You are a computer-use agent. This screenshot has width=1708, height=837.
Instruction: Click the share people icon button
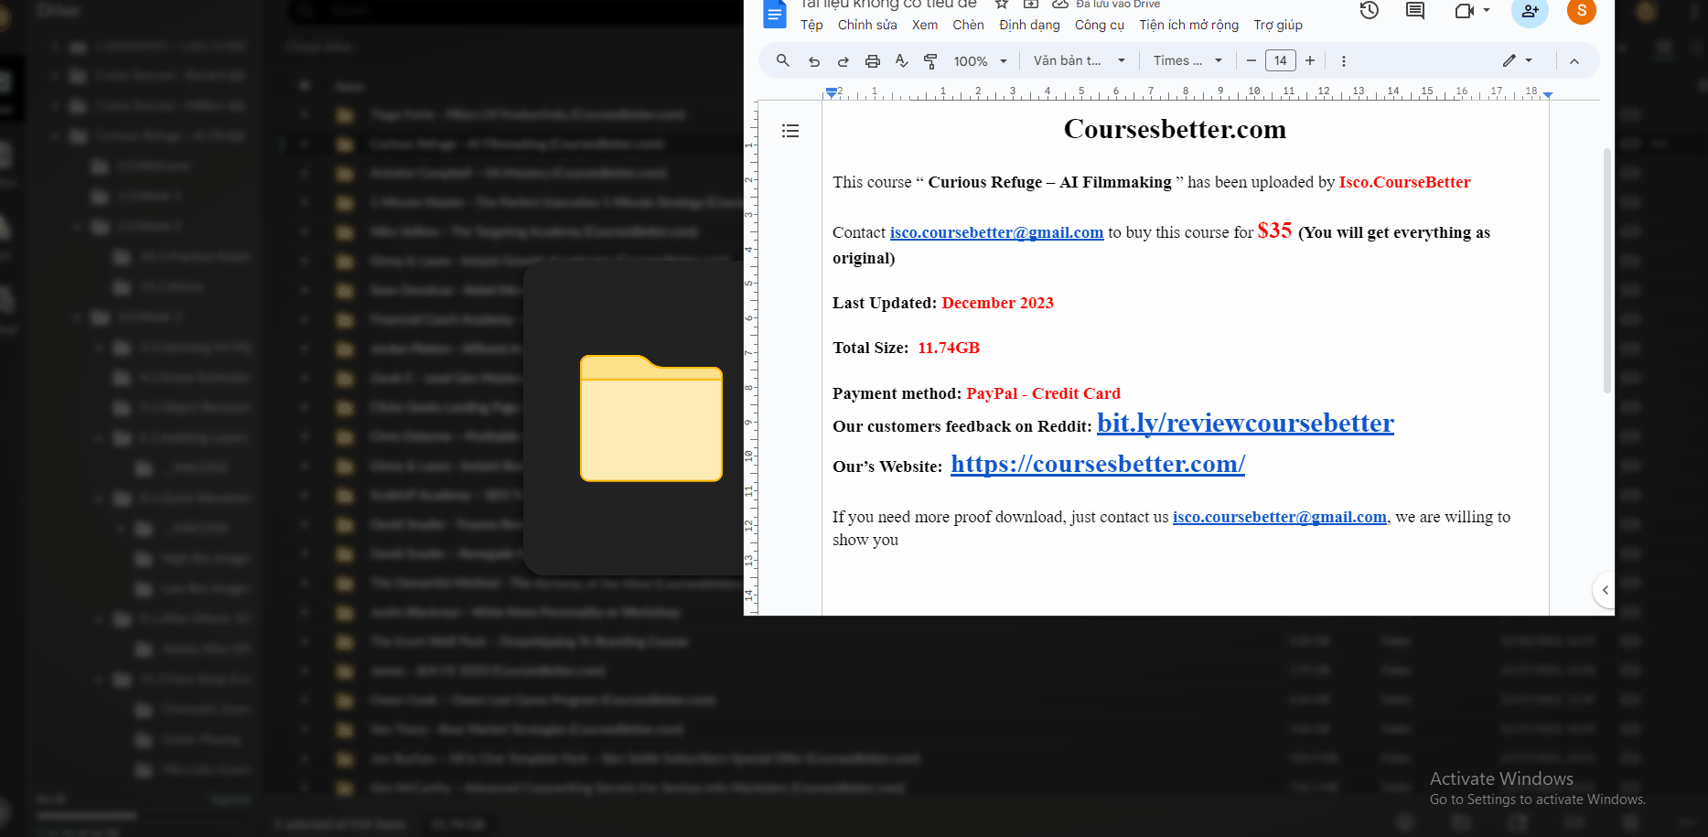coord(1530,12)
